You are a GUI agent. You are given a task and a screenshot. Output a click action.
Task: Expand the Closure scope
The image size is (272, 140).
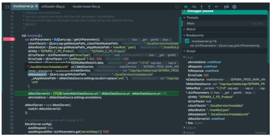(184, 128)
